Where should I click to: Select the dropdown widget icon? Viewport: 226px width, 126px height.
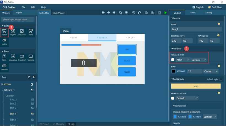tap(22, 58)
